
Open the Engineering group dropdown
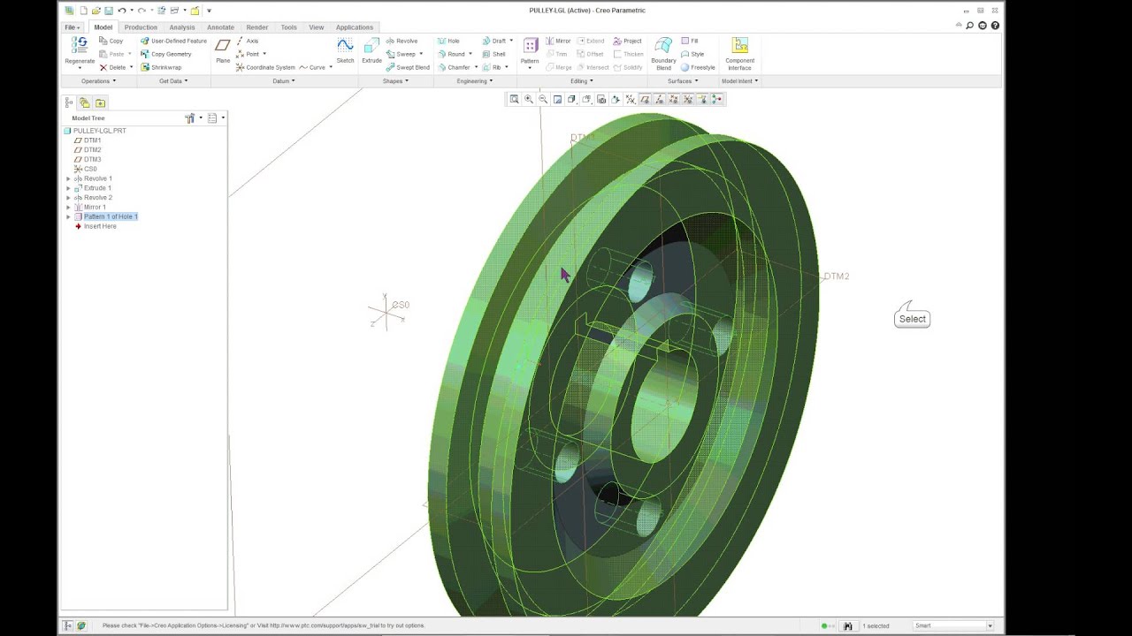point(474,81)
